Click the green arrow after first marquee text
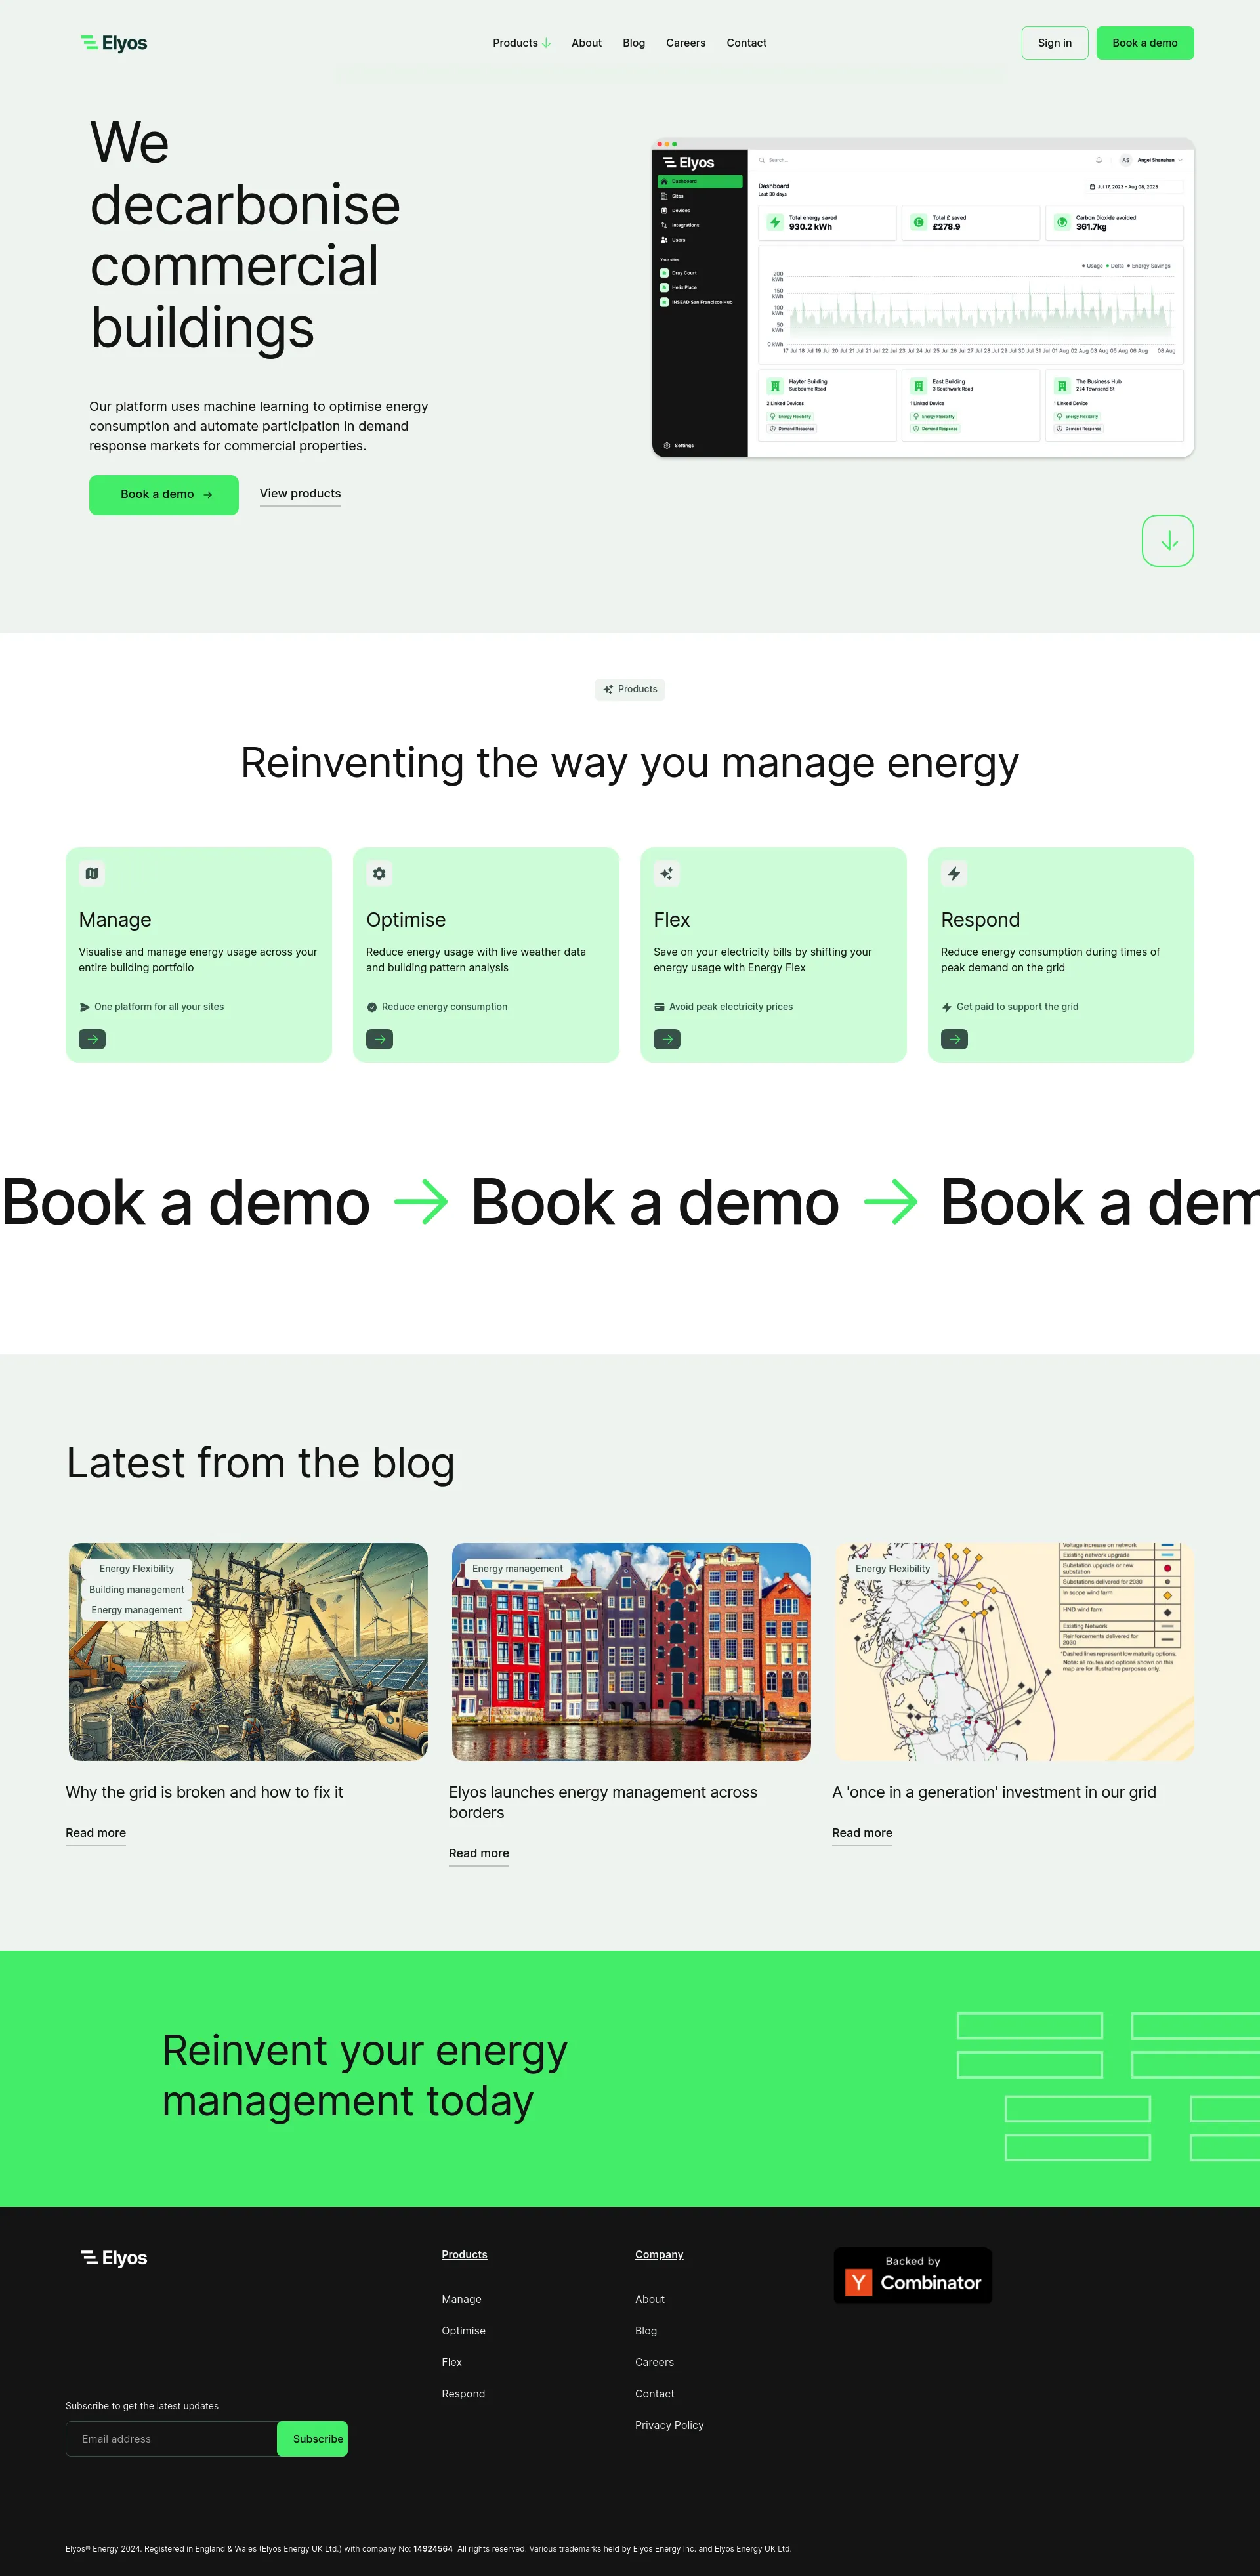Viewport: 1260px width, 2576px height. (421, 1202)
